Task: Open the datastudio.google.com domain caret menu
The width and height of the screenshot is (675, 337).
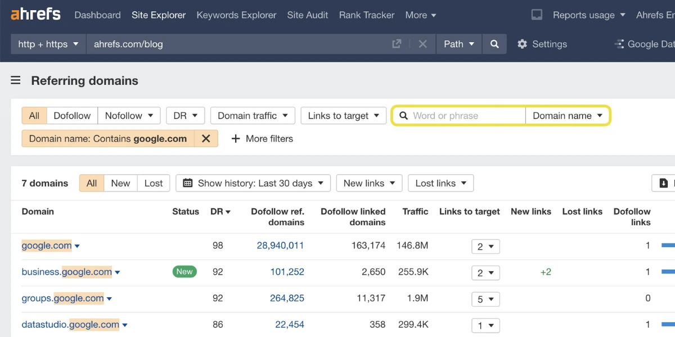Action: pyautogui.click(x=125, y=325)
